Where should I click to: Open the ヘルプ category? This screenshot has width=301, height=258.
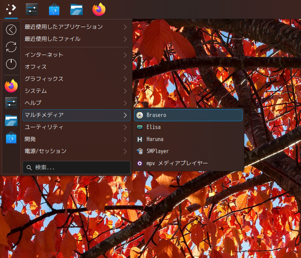pos(77,103)
